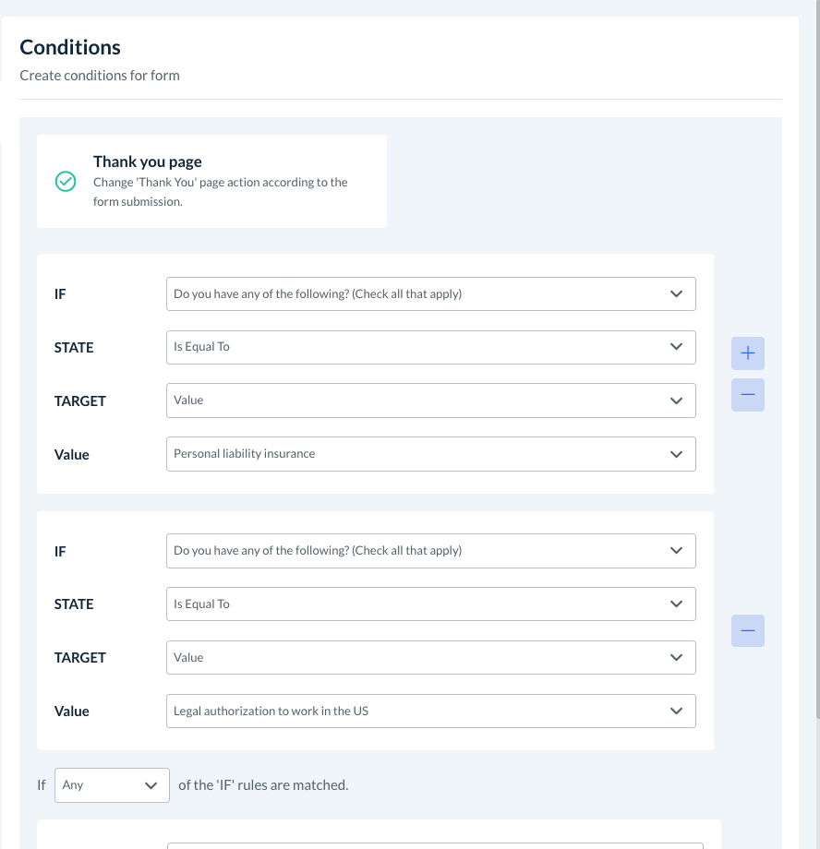The width and height of the screenshot is (820, 849).
Task: Click green checkmark on Thank you page
Action: (66, 182)
